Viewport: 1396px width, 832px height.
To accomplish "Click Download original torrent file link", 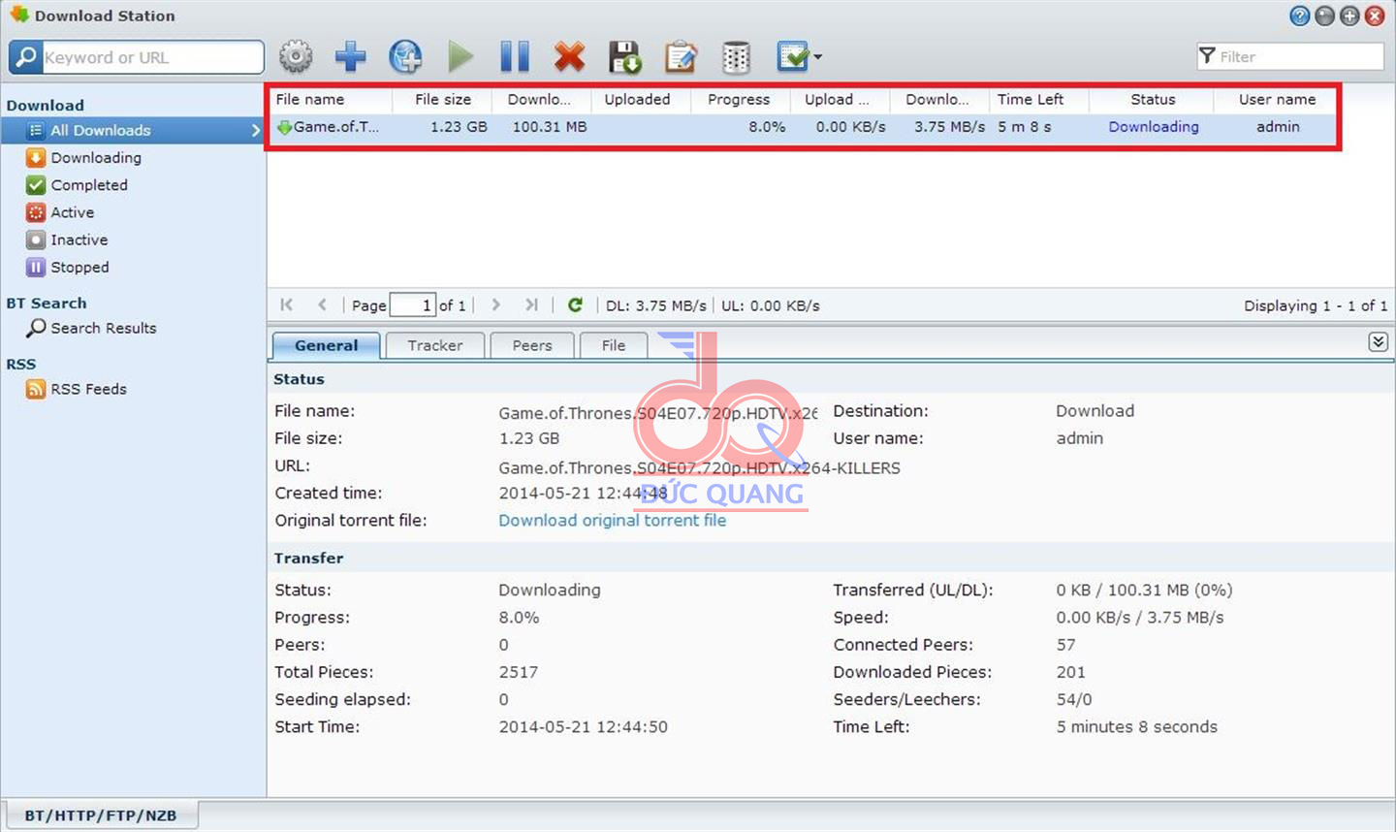I will click(612, 520).
